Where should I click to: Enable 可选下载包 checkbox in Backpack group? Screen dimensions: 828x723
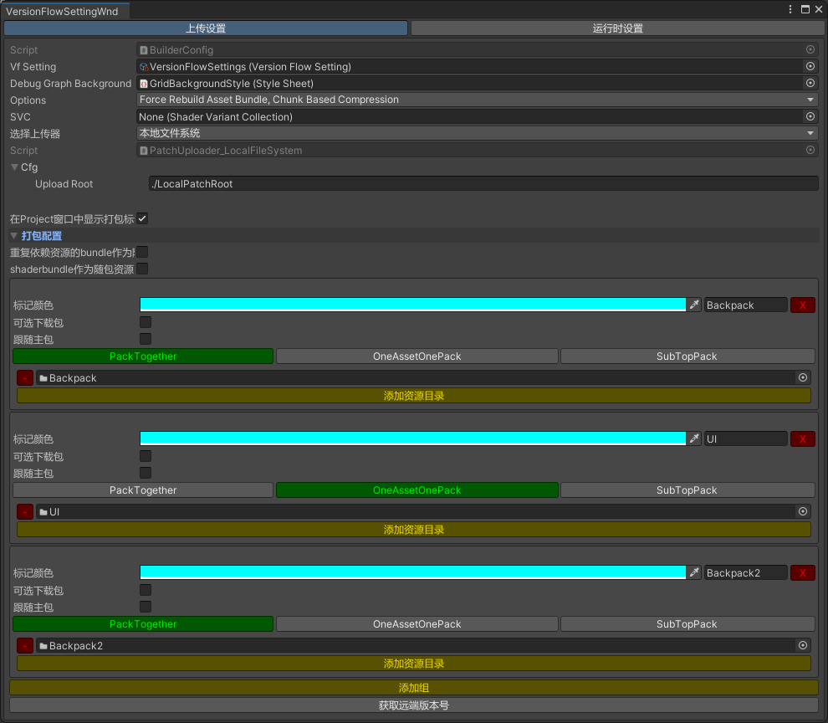pyautogui.click(x=146, y=322)
